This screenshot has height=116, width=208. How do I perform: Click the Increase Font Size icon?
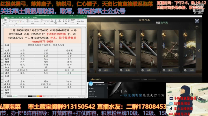tap(23, 20)
